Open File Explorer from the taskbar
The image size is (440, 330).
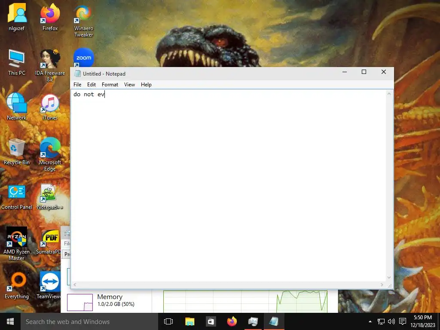pos(189,321)
